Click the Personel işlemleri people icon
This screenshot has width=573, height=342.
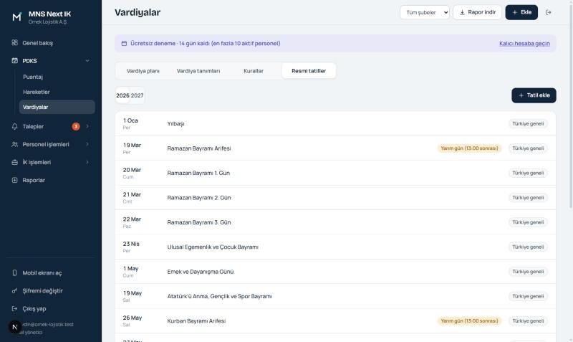click(14, 144)
